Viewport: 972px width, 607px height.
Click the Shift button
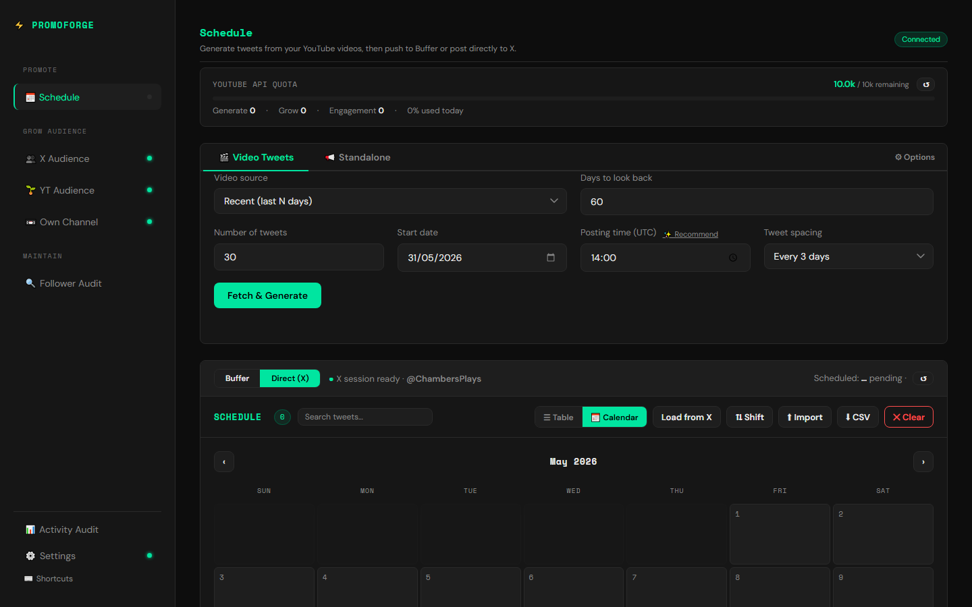click(x=749, y=417)
